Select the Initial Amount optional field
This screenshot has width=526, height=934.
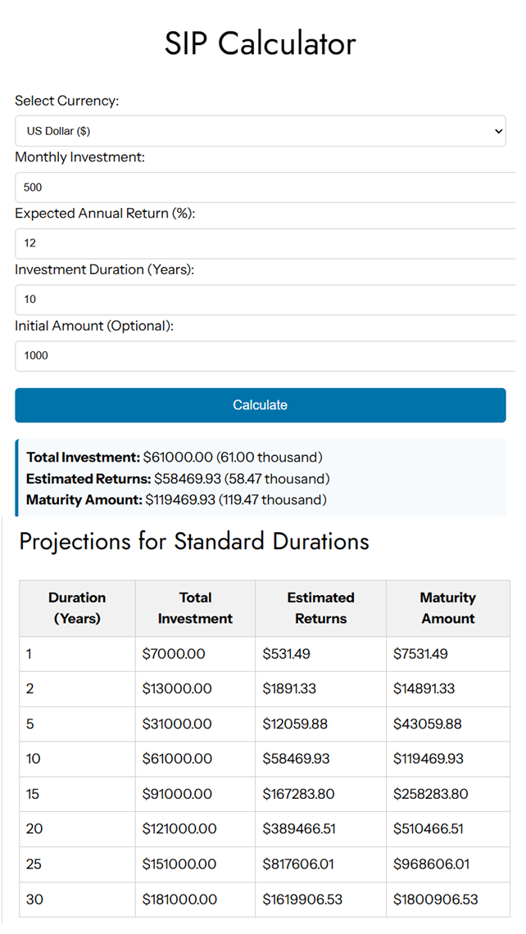[261, 356]
